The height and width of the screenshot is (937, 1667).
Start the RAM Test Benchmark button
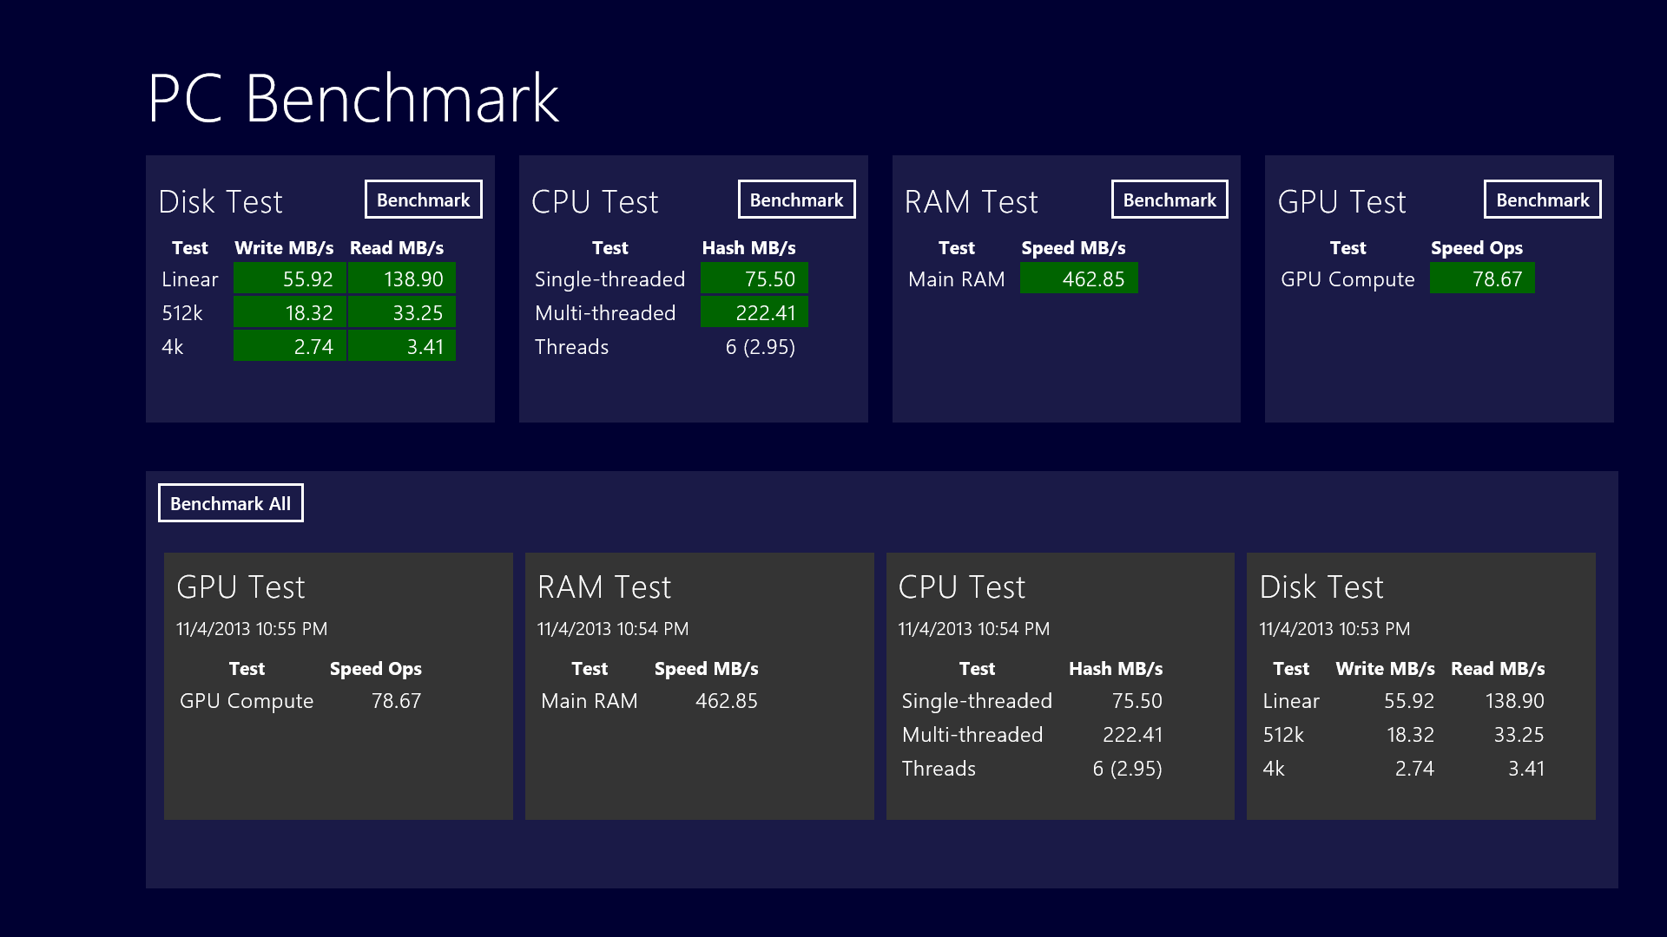[x=1170, y=200]
